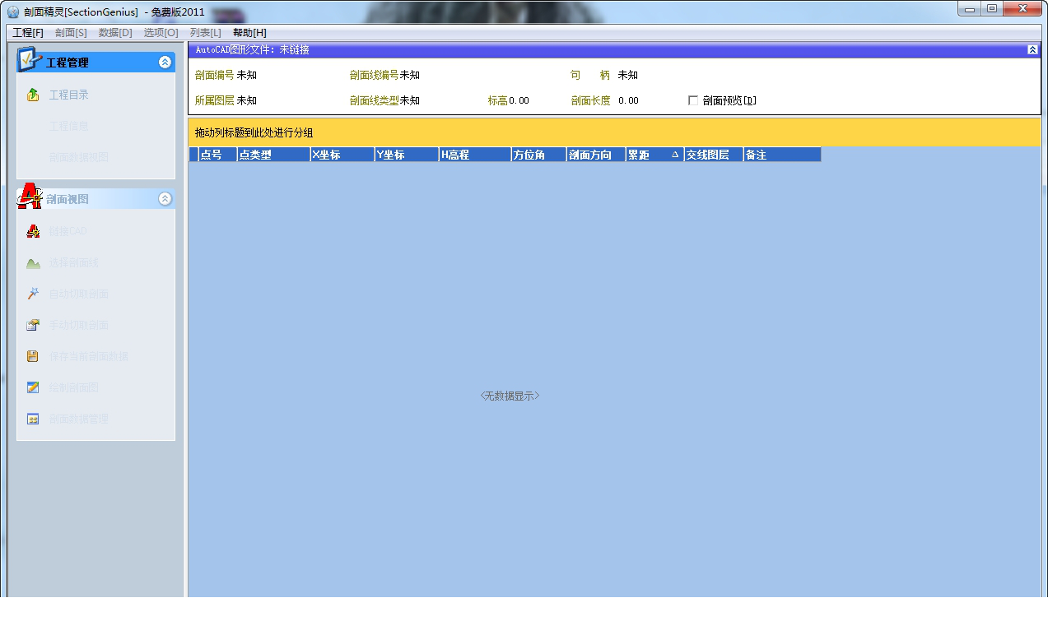Click the 选择剖面线 green hill icon
The image size is (1048, 621).
point(33,263)
